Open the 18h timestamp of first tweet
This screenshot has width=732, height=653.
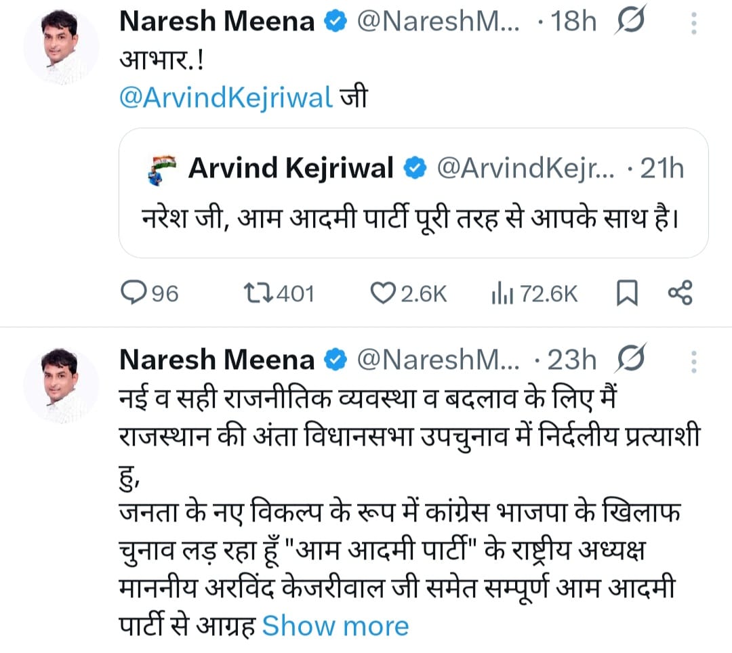coord(573,22)
